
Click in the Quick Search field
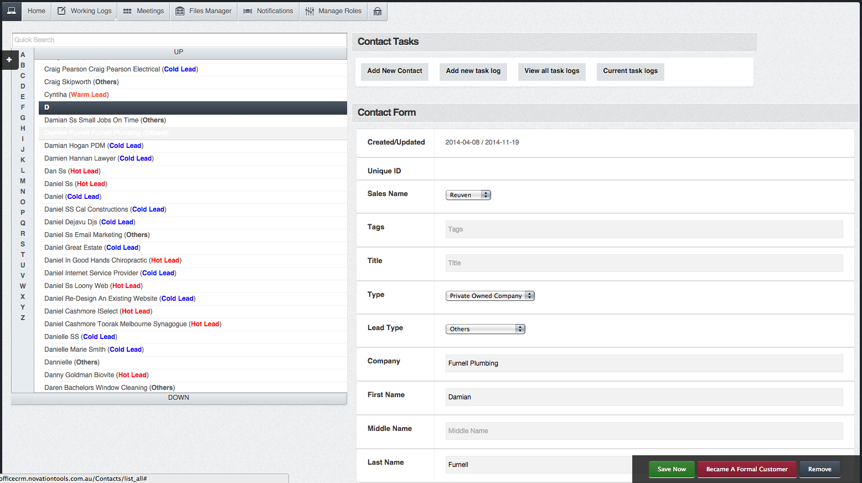[x=179, y=40]
